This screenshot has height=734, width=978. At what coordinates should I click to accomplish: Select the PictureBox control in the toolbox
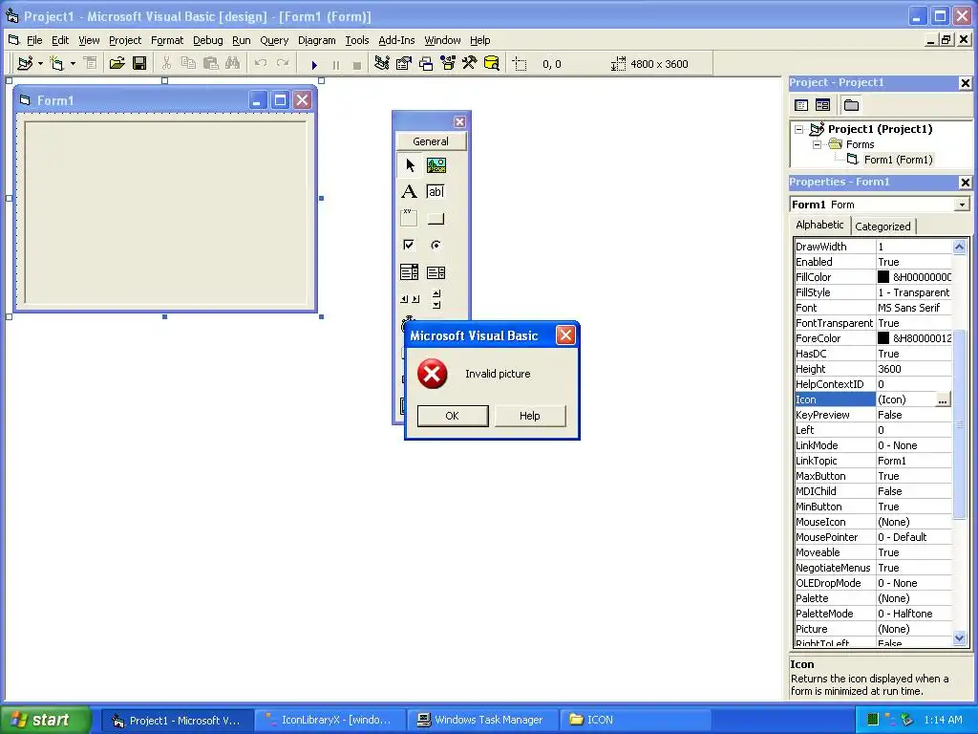pyautogui.click(x=436, y=165)
